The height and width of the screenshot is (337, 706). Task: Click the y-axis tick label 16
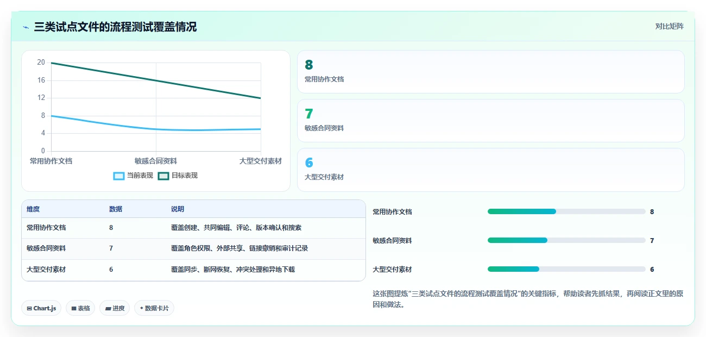tap(41, 80)
